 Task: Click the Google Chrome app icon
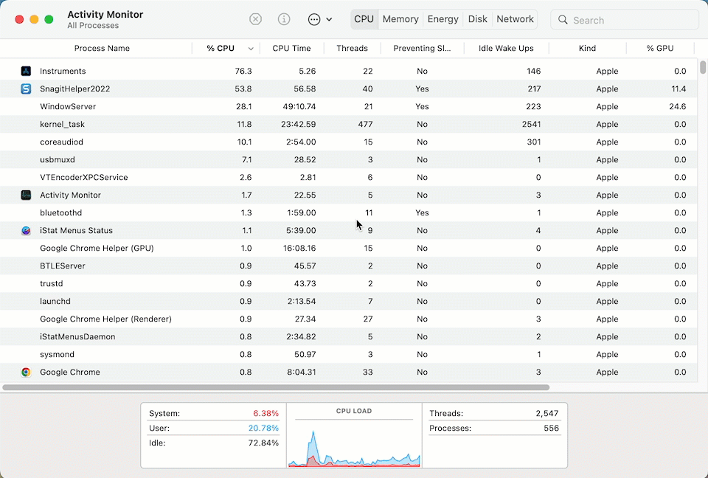point(27,372)
